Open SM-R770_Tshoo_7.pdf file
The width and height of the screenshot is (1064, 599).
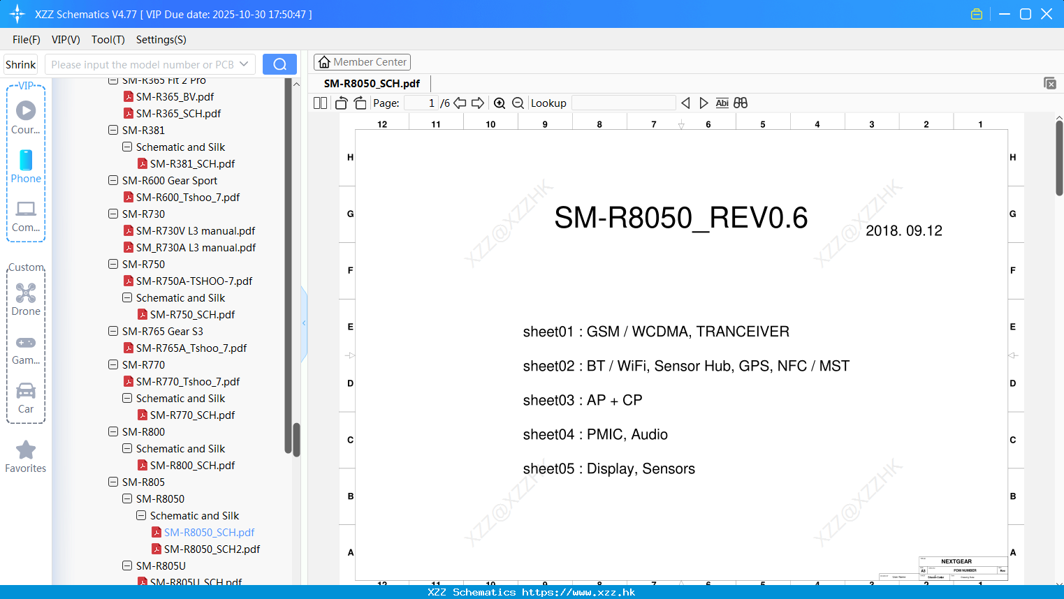pyautogui.click(x=188, y=381)
